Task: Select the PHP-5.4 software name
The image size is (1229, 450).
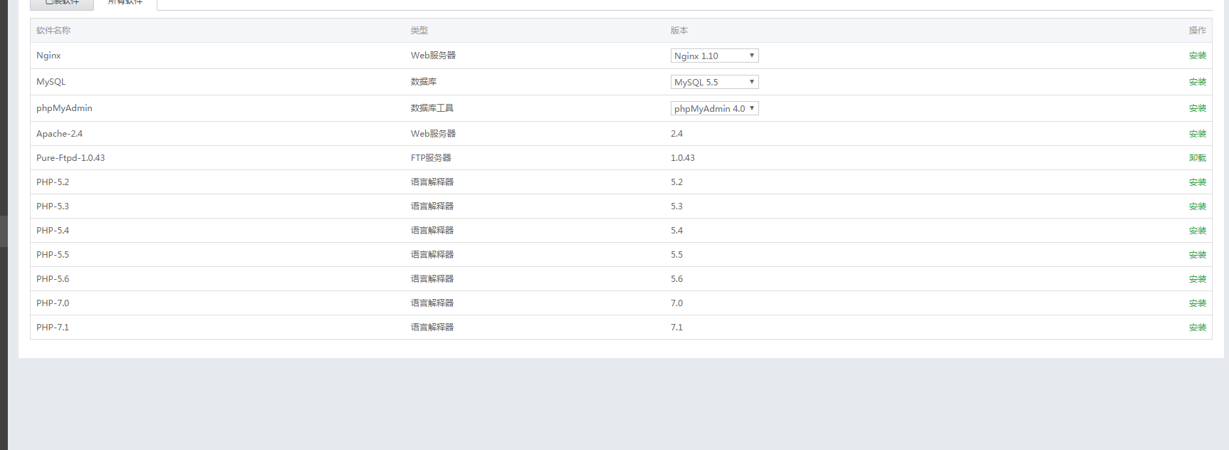Action: [x=53, y=231]
